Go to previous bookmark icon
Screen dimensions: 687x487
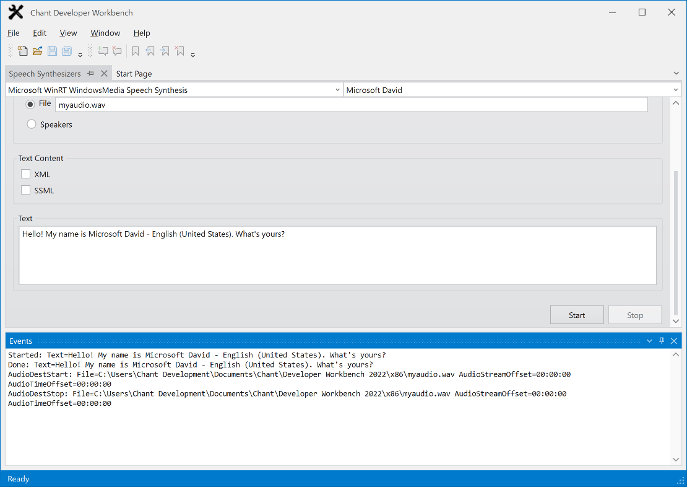(150, 51)
